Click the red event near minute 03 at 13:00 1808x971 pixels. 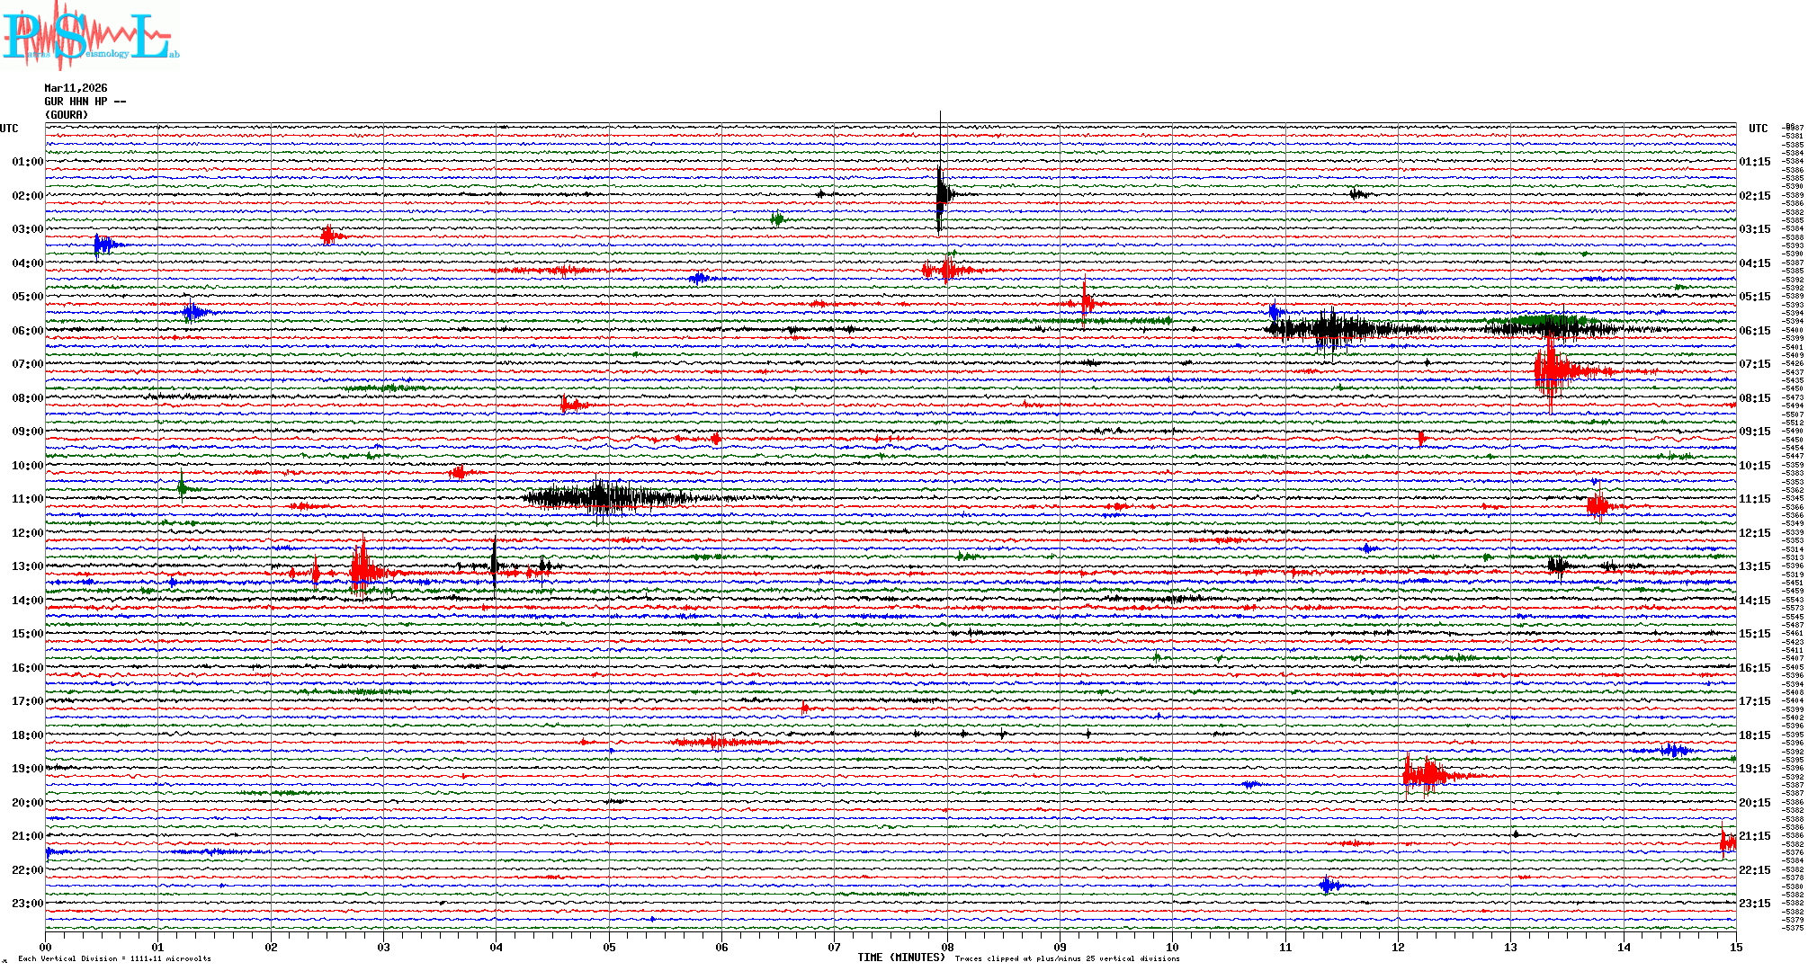[x=362, y=572]
